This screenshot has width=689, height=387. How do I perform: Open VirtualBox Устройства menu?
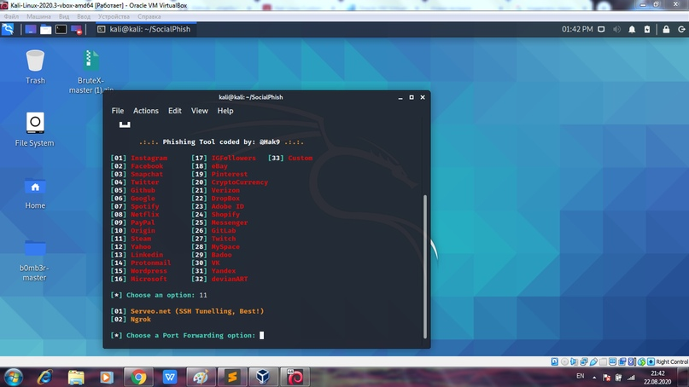tap(114, 16)
